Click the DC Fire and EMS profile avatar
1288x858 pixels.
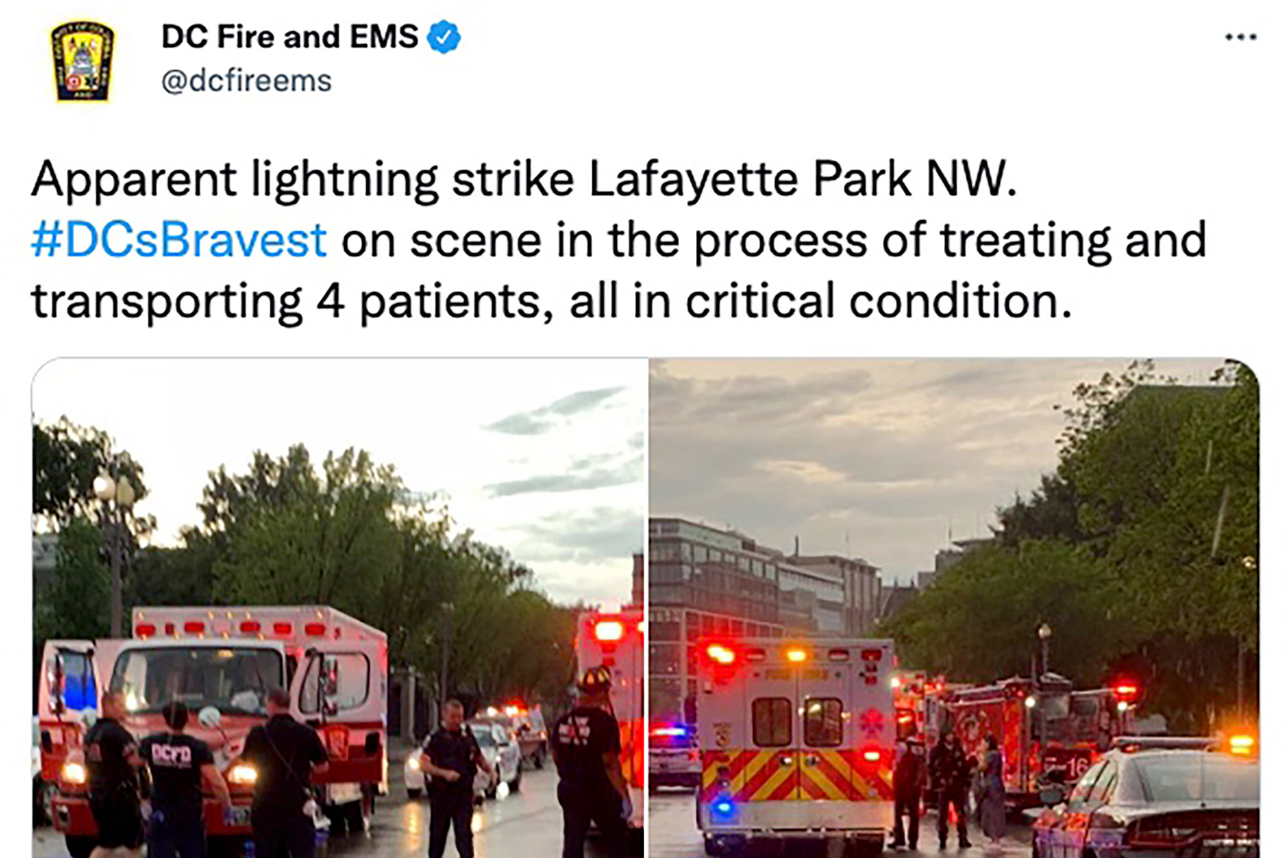click(x=82, y=61)
